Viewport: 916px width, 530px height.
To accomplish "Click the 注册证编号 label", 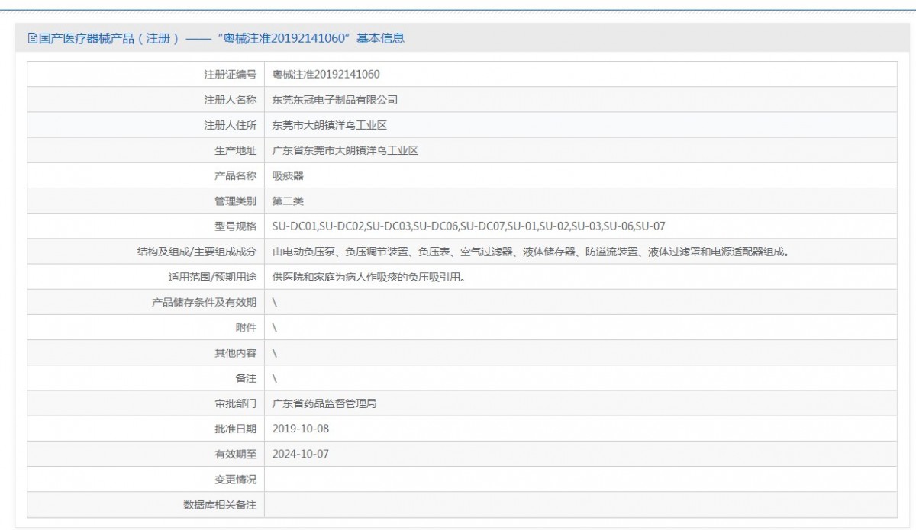I will coord(230,74).
